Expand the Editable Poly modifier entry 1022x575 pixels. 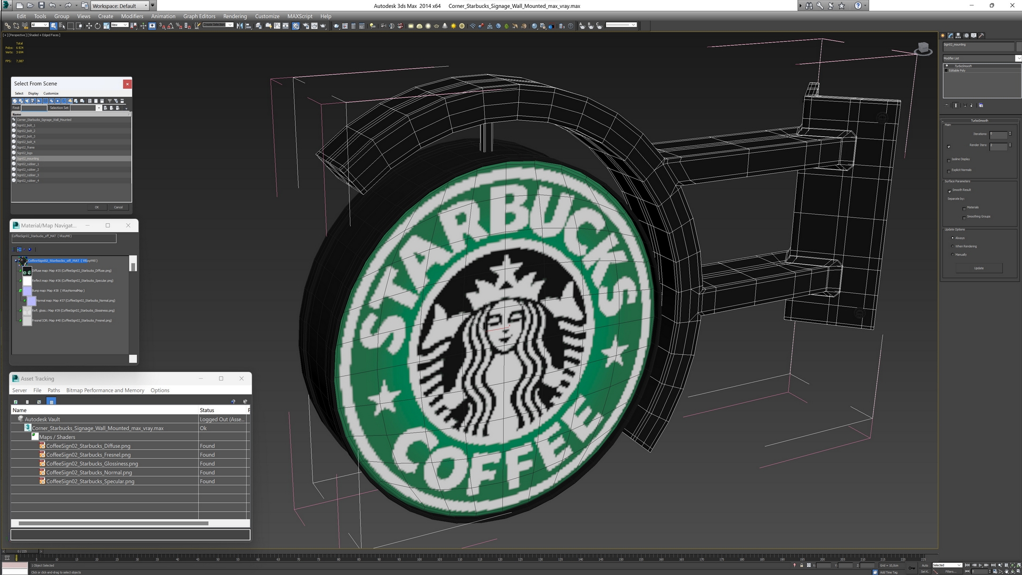click(946, 70)
